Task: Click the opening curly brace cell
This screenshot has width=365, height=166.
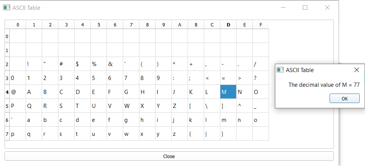Action: [196, 134]
